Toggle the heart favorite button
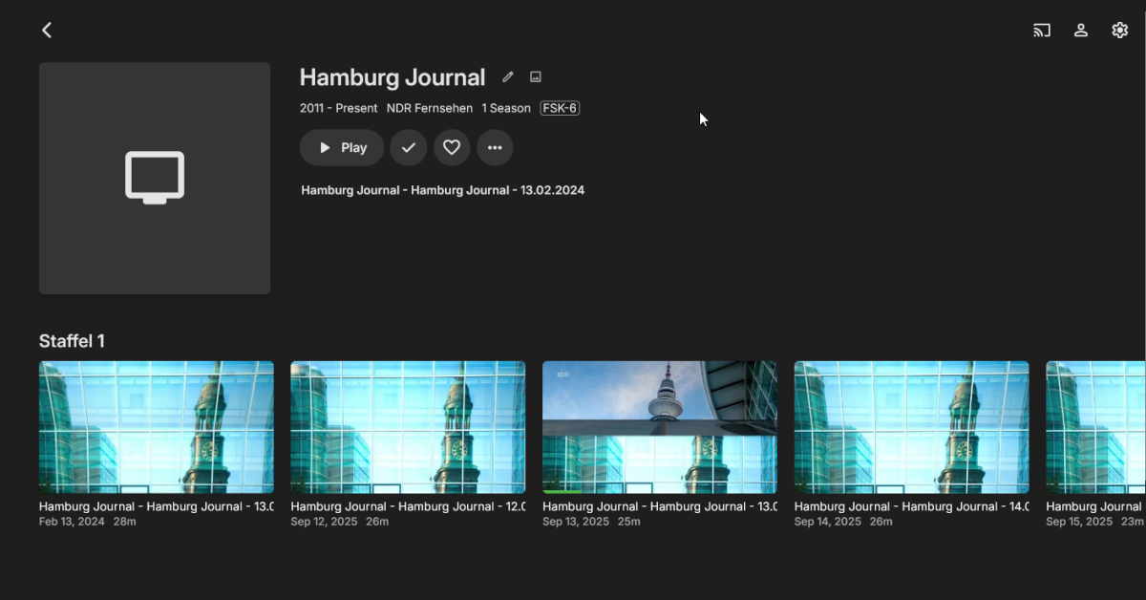 (x=452, y=148)
